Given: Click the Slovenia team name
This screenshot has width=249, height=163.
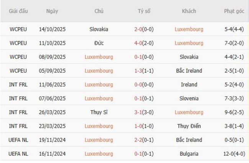Looking at the screenshot, I should (189, 98).
